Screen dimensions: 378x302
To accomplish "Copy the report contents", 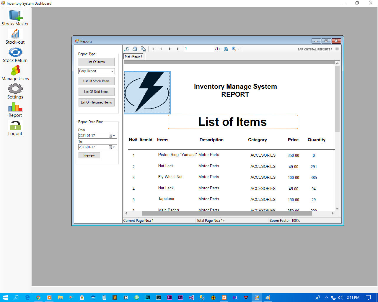I will (143, 49).
